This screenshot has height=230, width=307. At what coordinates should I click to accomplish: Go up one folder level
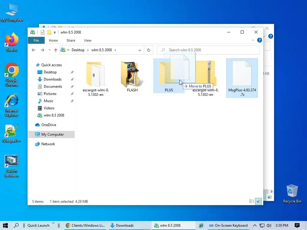click(55, 50)
